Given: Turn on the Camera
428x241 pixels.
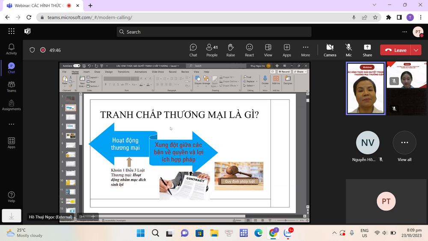Looking at the screenshot, I should [x=330, y=50].
